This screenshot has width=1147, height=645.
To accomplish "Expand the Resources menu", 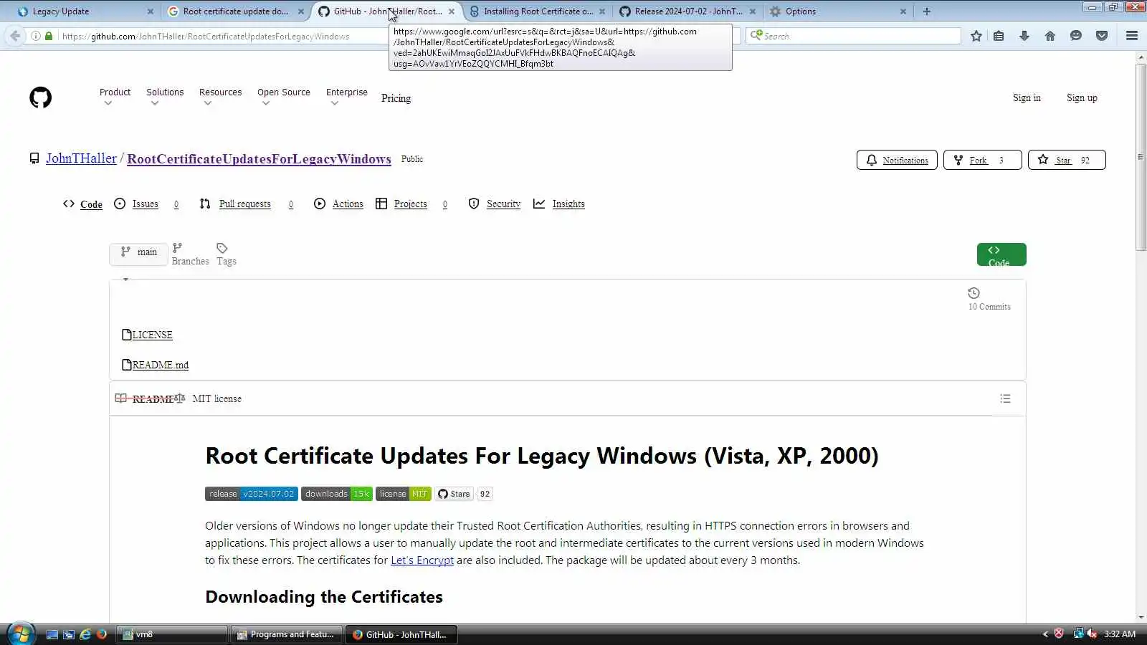I will (x=220, y=97).
